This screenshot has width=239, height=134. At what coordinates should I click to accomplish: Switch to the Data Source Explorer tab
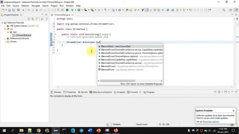(101, 92)
